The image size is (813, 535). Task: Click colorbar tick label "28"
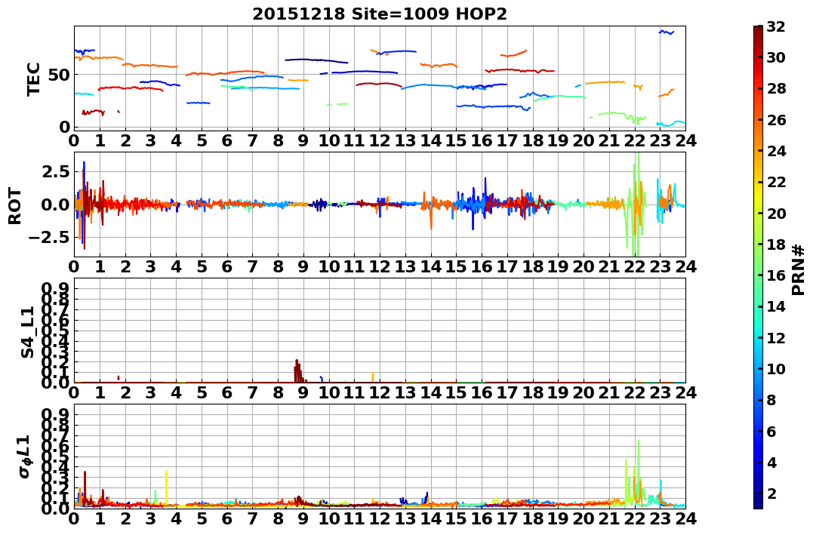point(776,88)
